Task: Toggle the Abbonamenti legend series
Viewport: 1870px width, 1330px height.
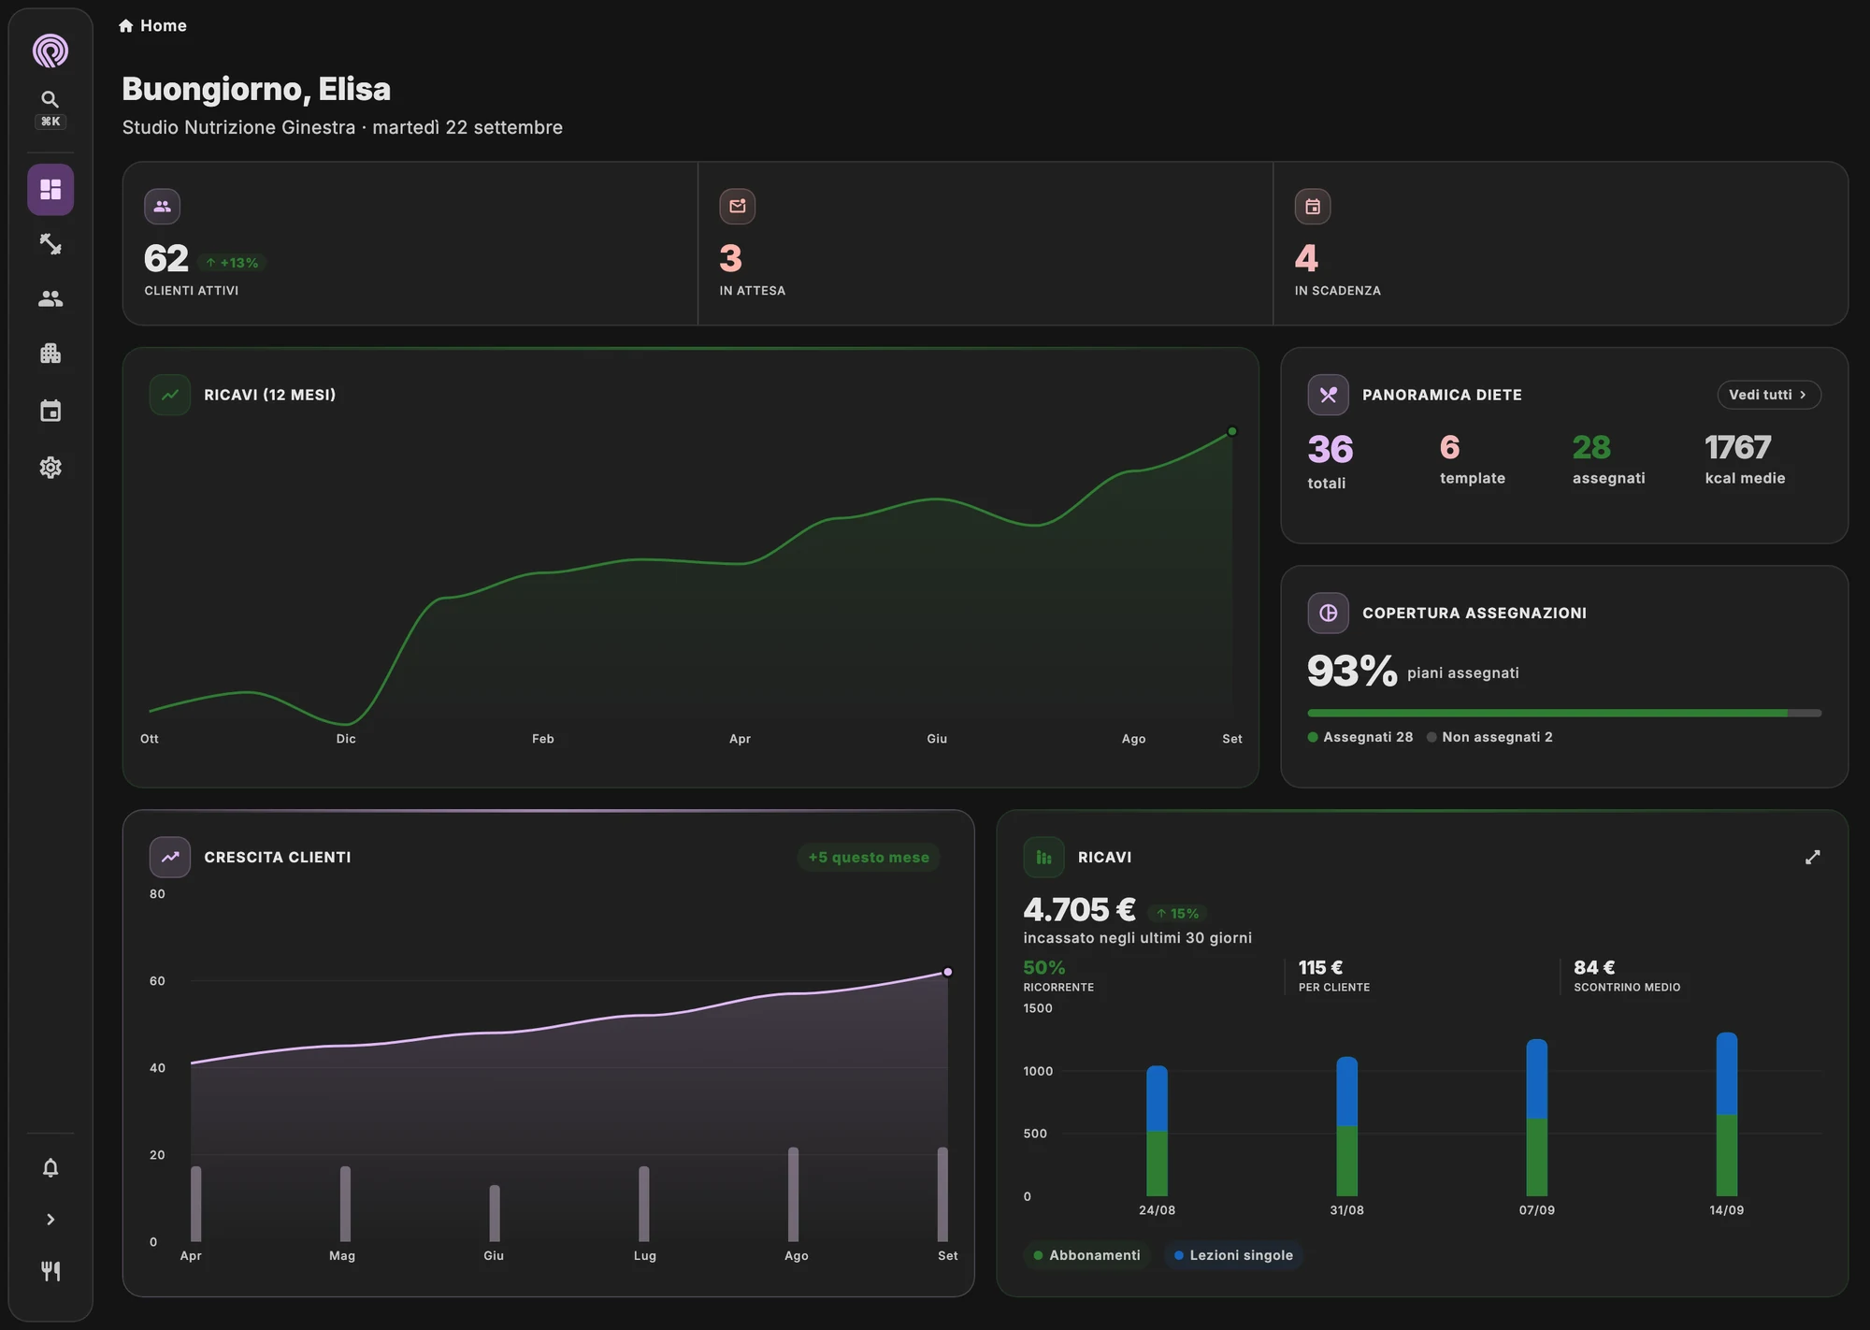Action: click(1086, 1255)
